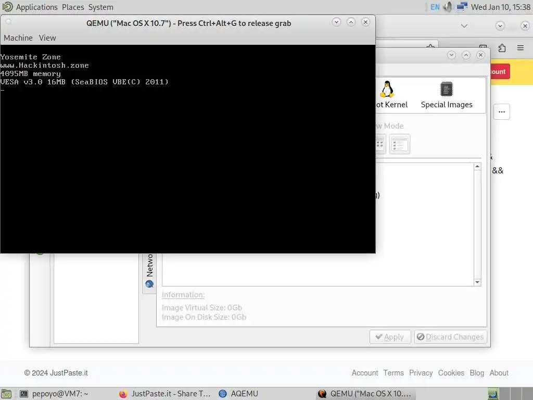Image resolution: width=533 pixels, height=400 pixels.
Task: Click the window menu dot in QEMU title bar
Action: (8, 22)
